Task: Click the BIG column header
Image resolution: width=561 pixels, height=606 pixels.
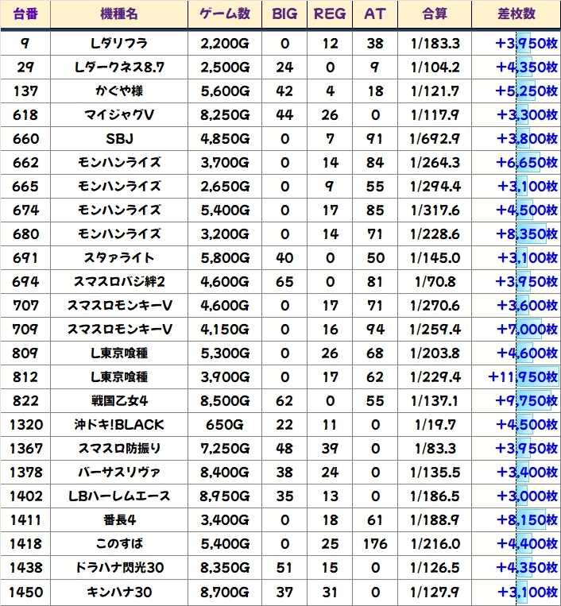Action: tap(284, 14)
